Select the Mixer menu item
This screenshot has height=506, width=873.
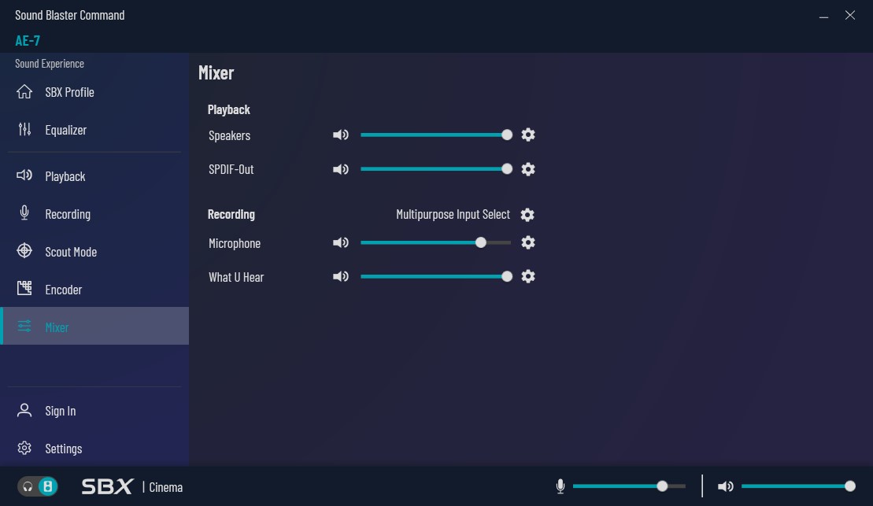coord(94,327)
